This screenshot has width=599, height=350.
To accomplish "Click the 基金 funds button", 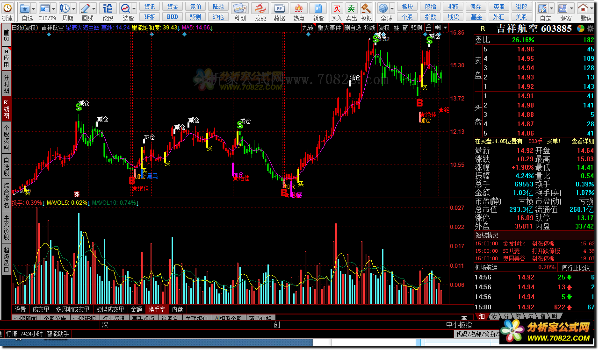I will pyautogui.click(x=476, y=17).
